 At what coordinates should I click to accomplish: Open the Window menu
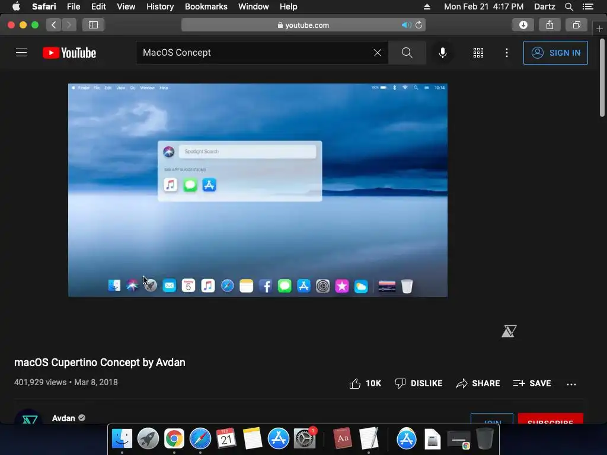point(254,7)
